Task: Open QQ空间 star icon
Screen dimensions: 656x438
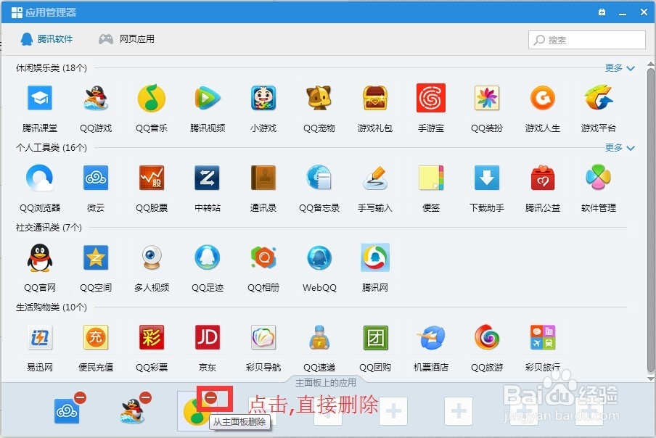Action: pos(96,258)
